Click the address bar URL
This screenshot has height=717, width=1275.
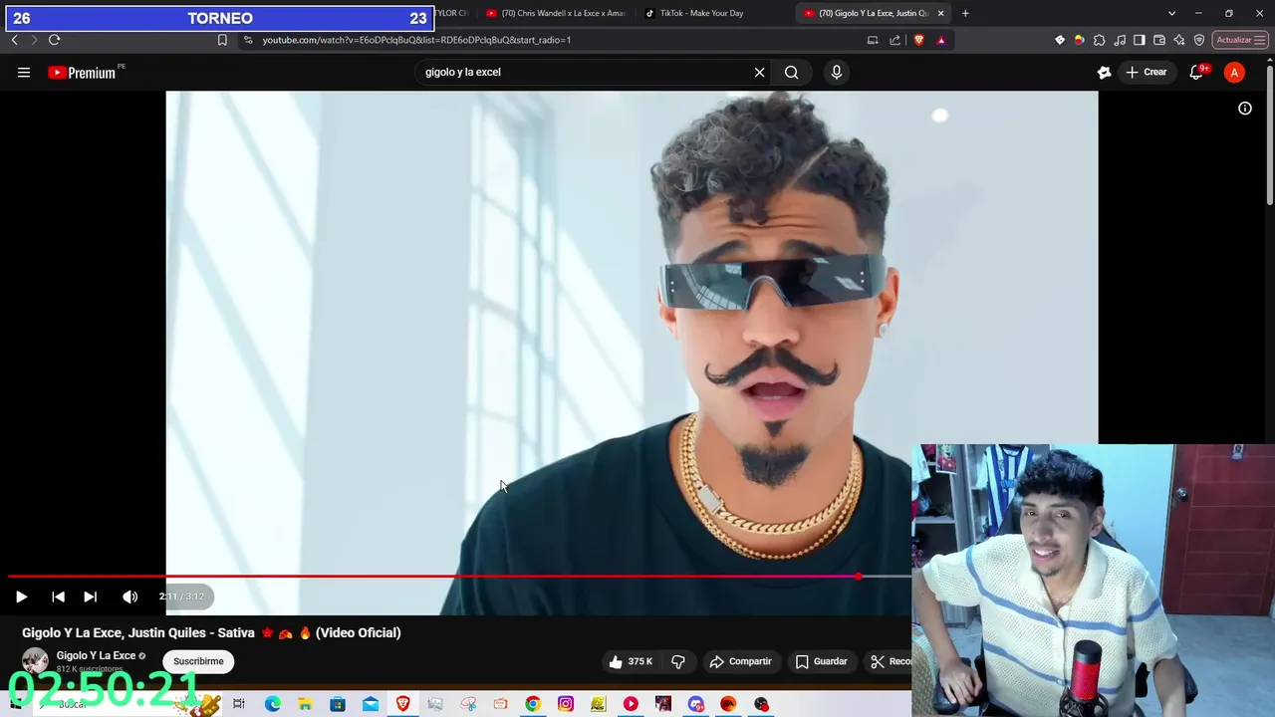point(416,40)
